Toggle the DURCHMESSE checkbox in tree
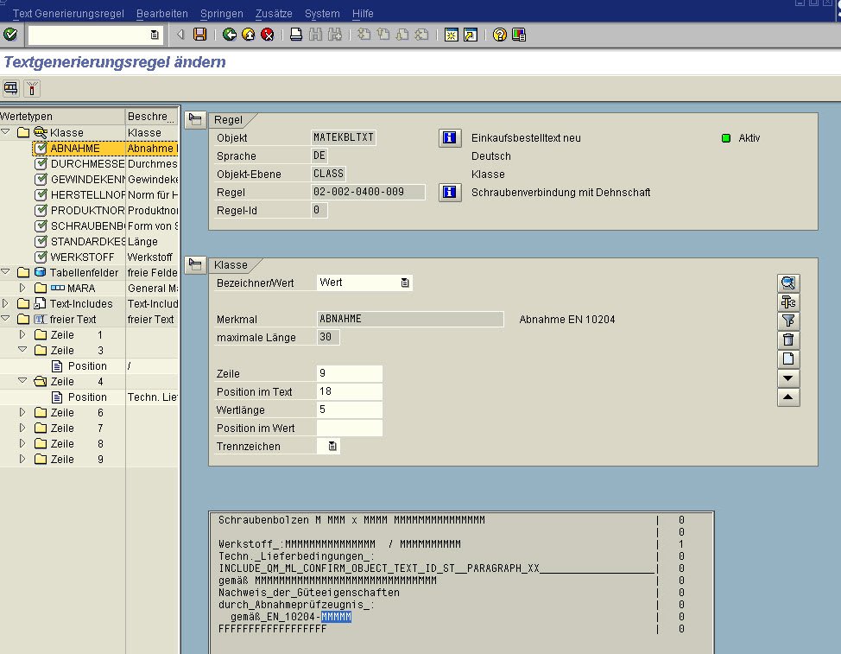Screen dimensions: 841x654 (41, 163)
